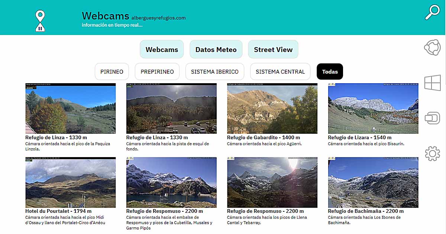View Hotel du Pourtalet webcam thumbnail
The image size is (446, 234).
pyautogui.click(x=70, y=182)
